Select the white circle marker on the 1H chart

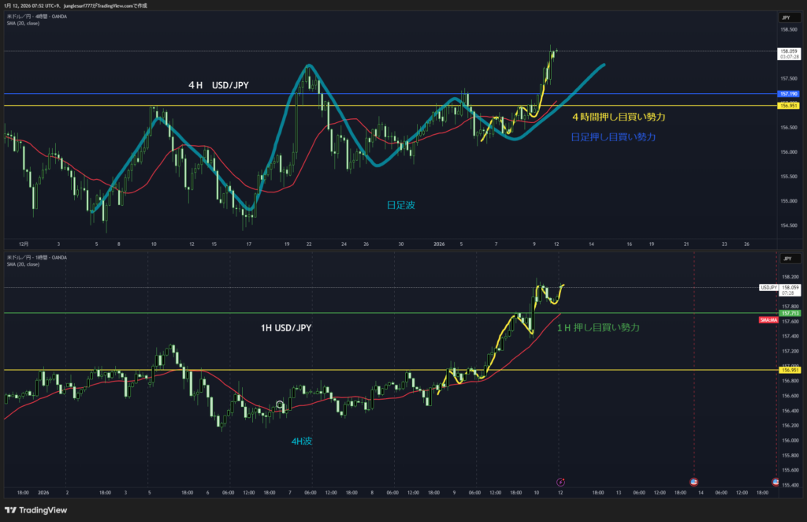click(x=279, y=405)
